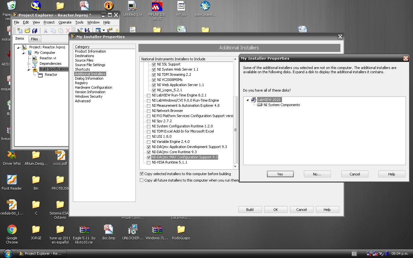Collapse the Build Specifications node
The width and height of the screenshot is (413, 258).
pos(29,69)
